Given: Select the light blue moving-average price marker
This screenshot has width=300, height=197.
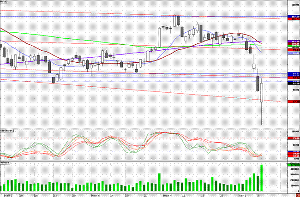Looking at the screenshot, I should point(294,53).
